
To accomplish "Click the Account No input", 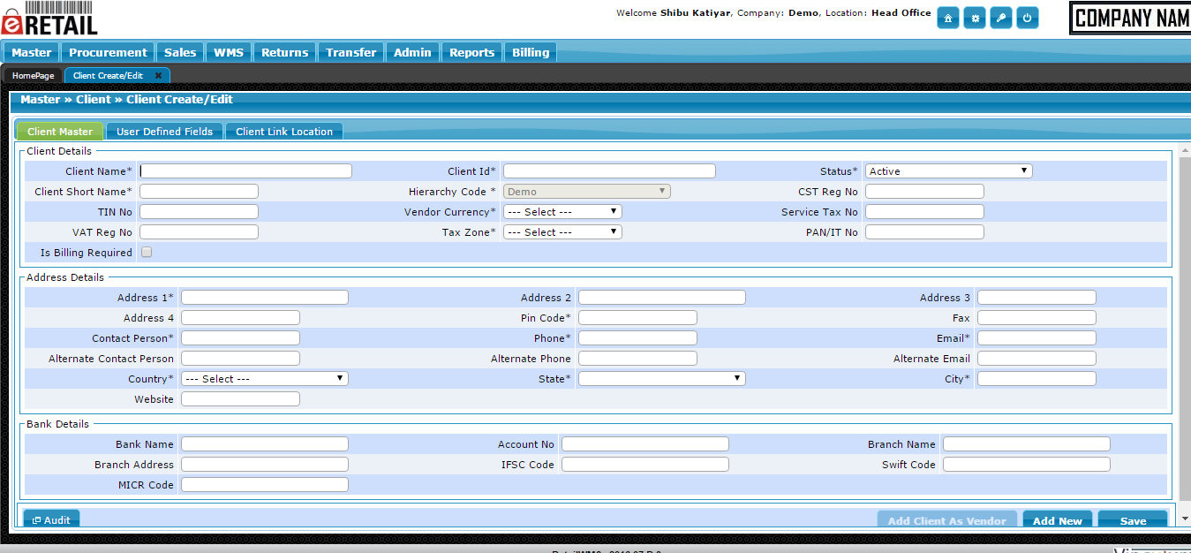I will [x=645, y=444].
